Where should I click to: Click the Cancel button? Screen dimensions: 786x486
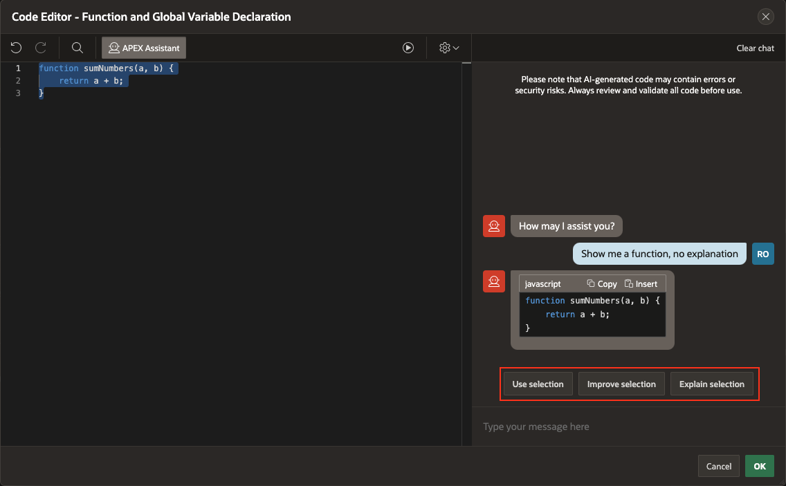[718, 466]
